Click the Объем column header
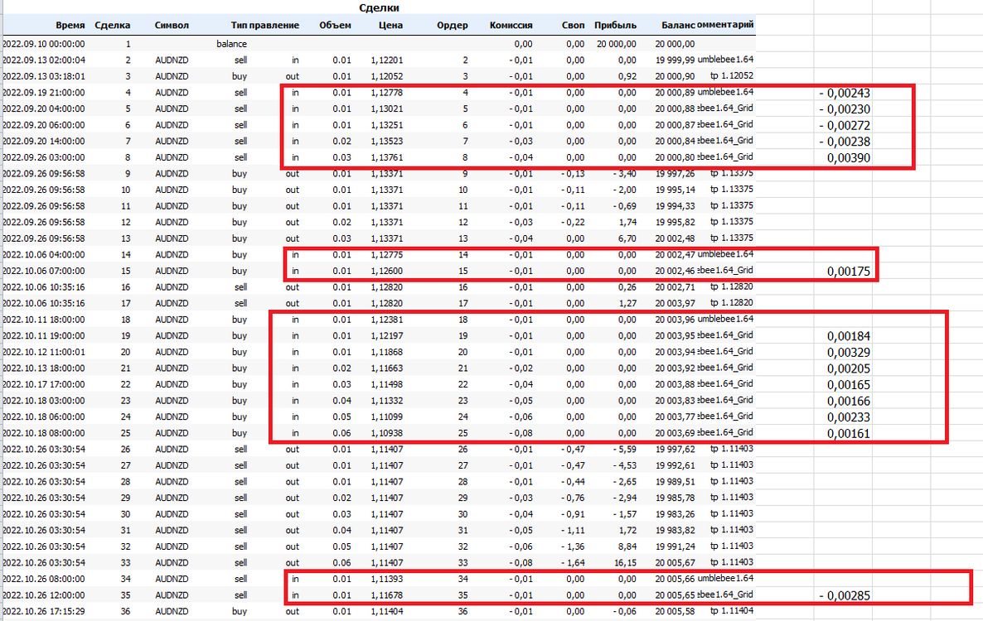983x621 pixels. click(336, 25)
